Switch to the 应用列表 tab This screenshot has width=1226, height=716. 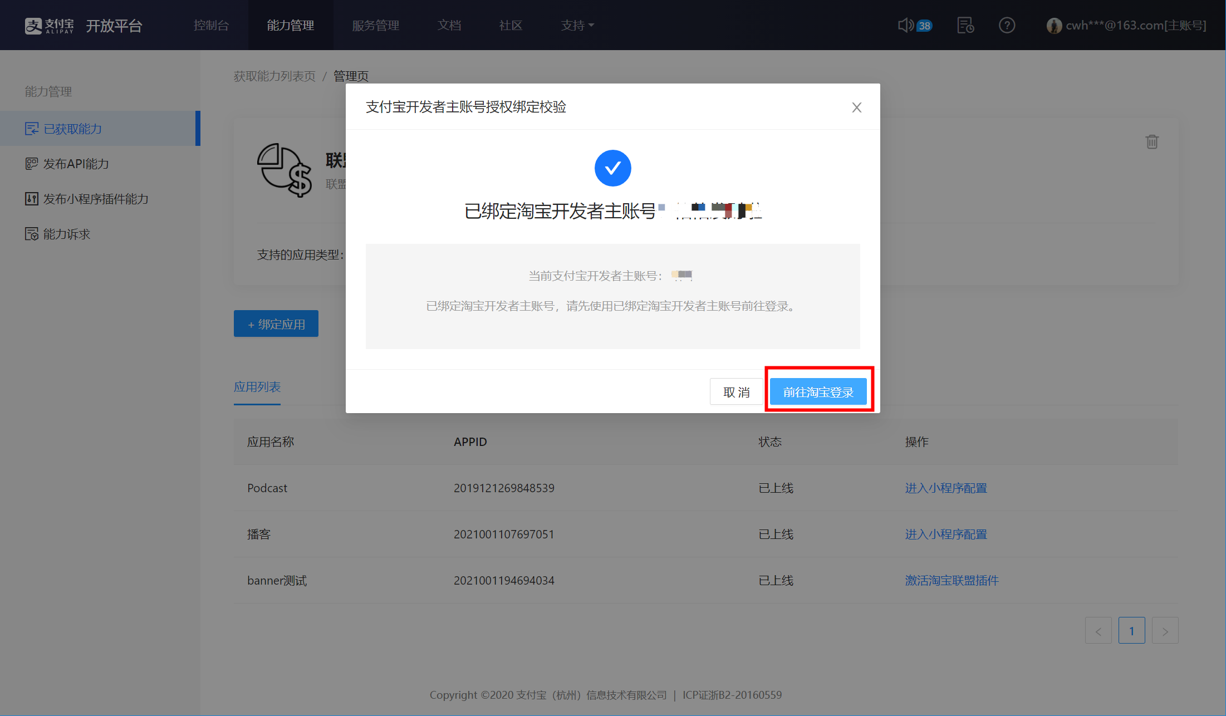(257, 387)
